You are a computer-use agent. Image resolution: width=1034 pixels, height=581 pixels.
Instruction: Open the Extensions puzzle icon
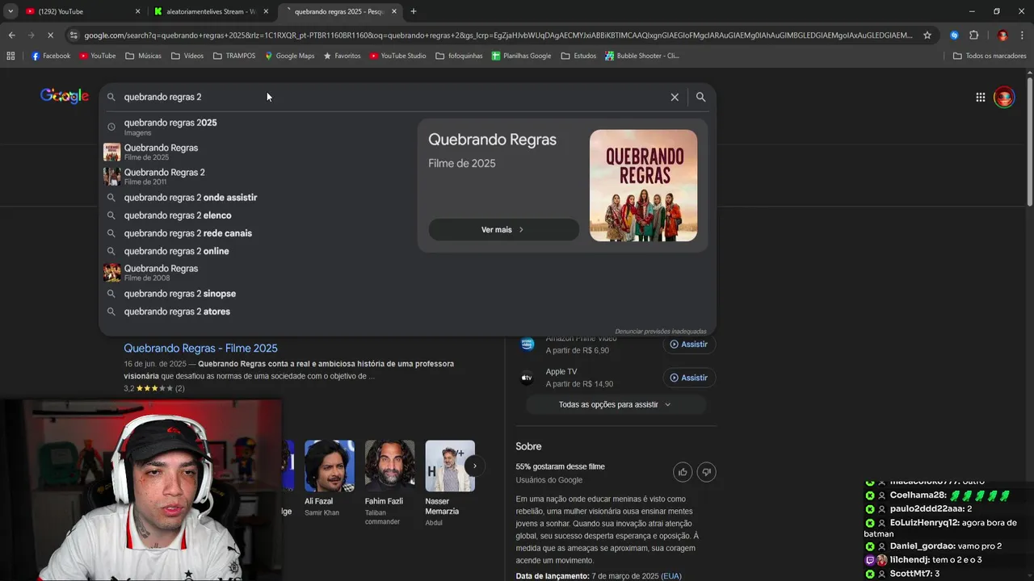[974, 36]
